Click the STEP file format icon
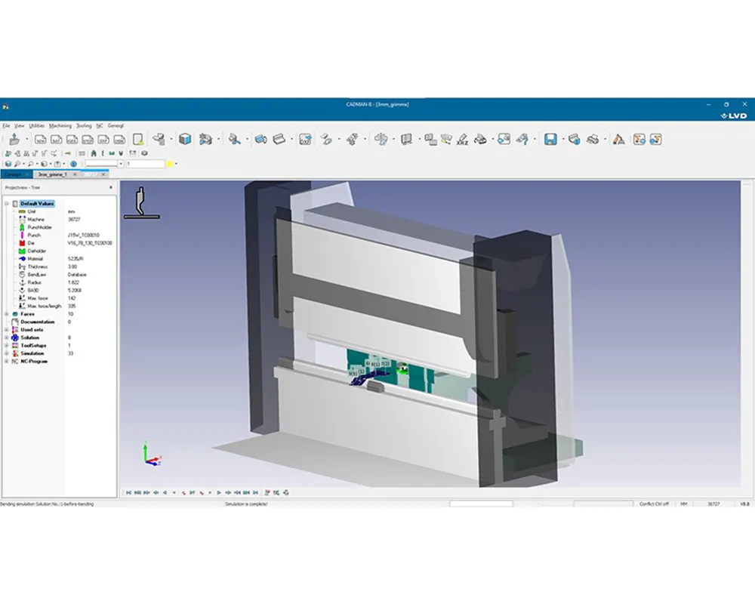This screenshot has width=755, height=604. pyautogui.click(x=88, y=140)
